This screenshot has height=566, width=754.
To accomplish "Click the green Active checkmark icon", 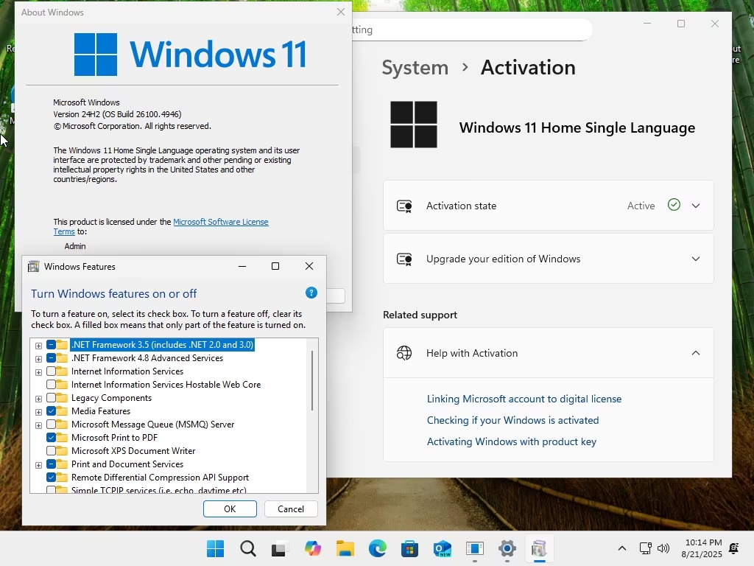I will click(x=674, y=205).
